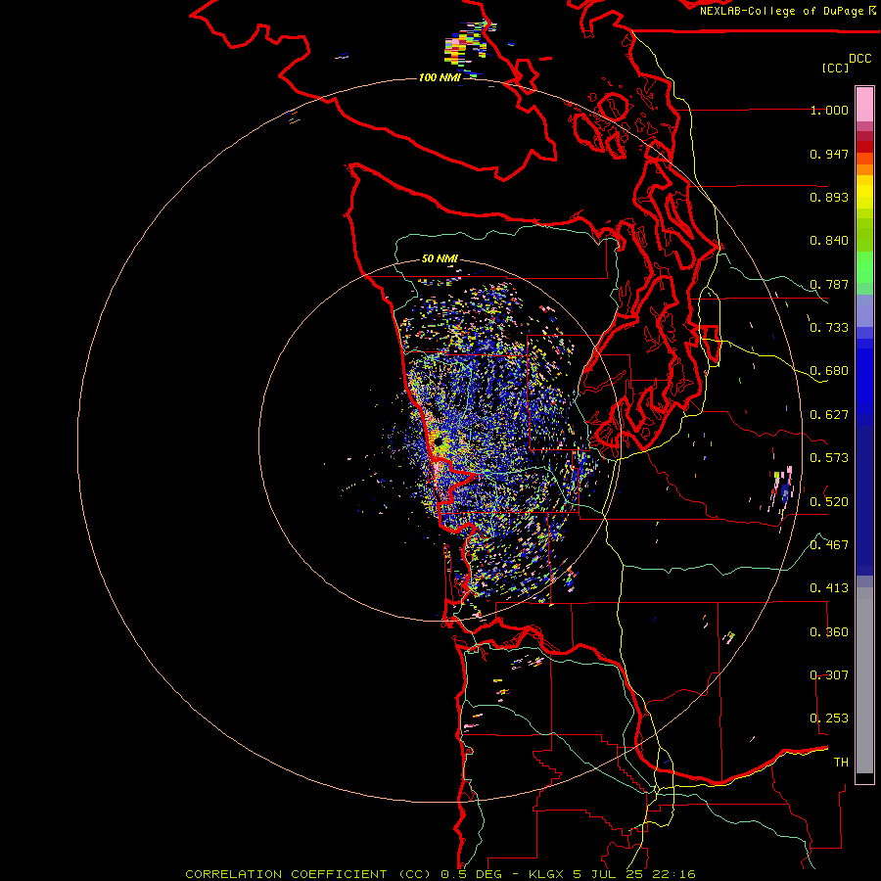The image size is (881, 881).
Task: Pick the pink segment of the color bar
Action: tap(864, 104)
